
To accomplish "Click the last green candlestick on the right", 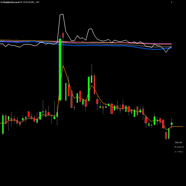I will pos(172,124).
